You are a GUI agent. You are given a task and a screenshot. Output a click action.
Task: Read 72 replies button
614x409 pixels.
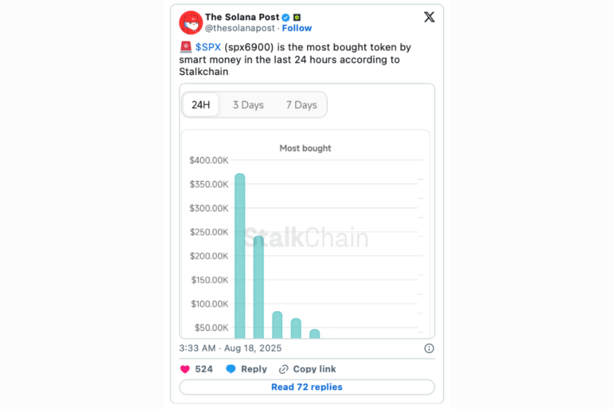[307, 387]
